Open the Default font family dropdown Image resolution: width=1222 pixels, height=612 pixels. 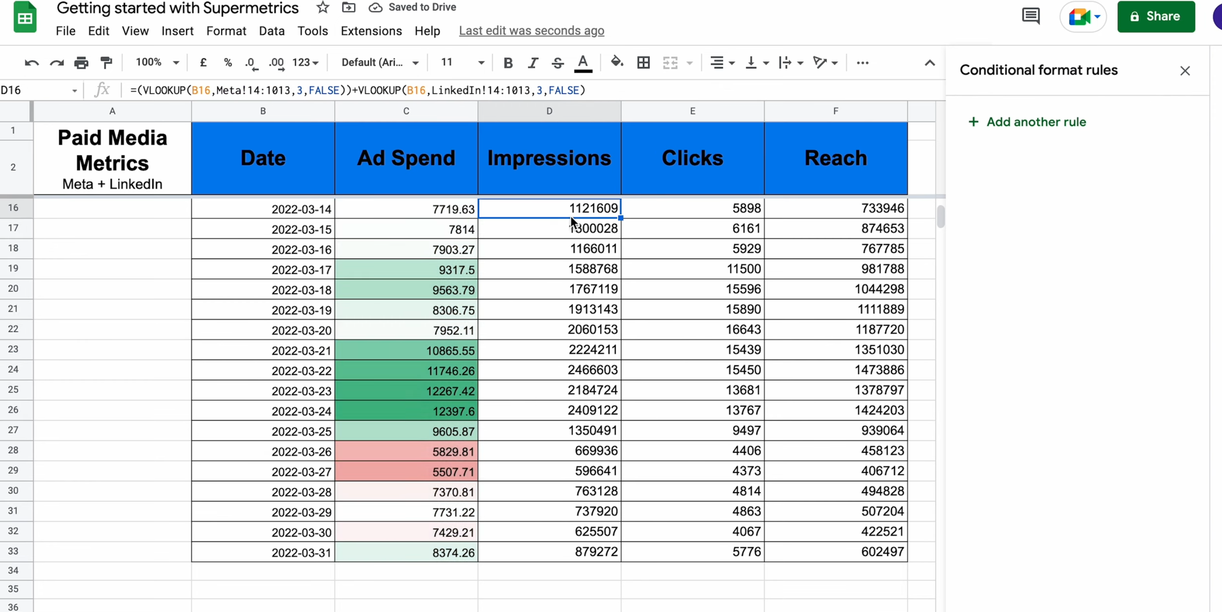pos(379,63)
